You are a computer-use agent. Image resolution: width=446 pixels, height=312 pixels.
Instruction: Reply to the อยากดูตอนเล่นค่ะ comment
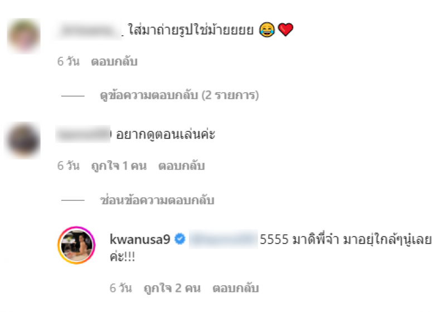coord(182,166)
